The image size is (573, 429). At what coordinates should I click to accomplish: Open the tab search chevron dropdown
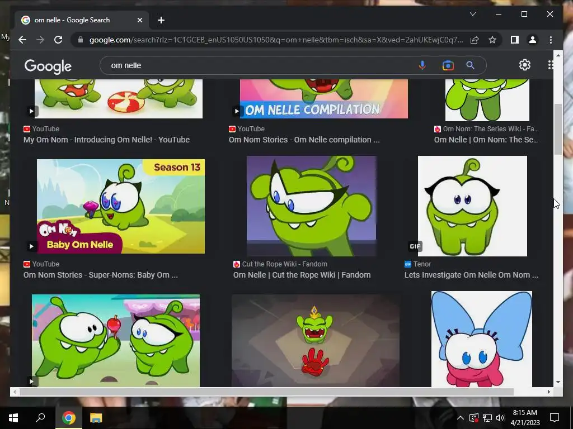(472, 14)
